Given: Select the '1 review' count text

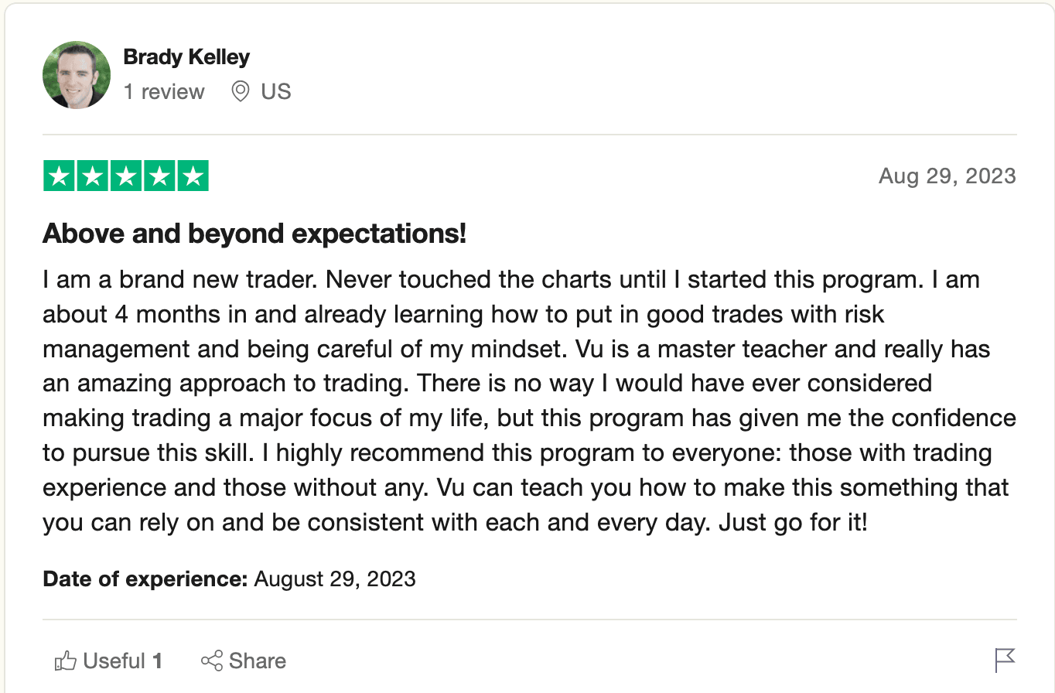Looking at the screenshot, I should tap(164, 92).
